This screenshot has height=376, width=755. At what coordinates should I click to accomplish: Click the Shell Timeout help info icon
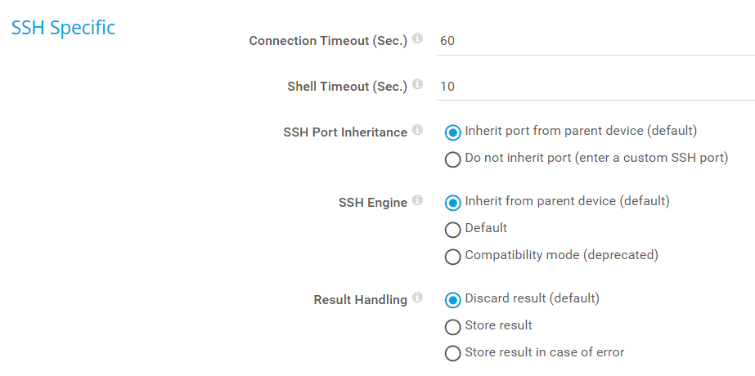click(x=417, y=84)
